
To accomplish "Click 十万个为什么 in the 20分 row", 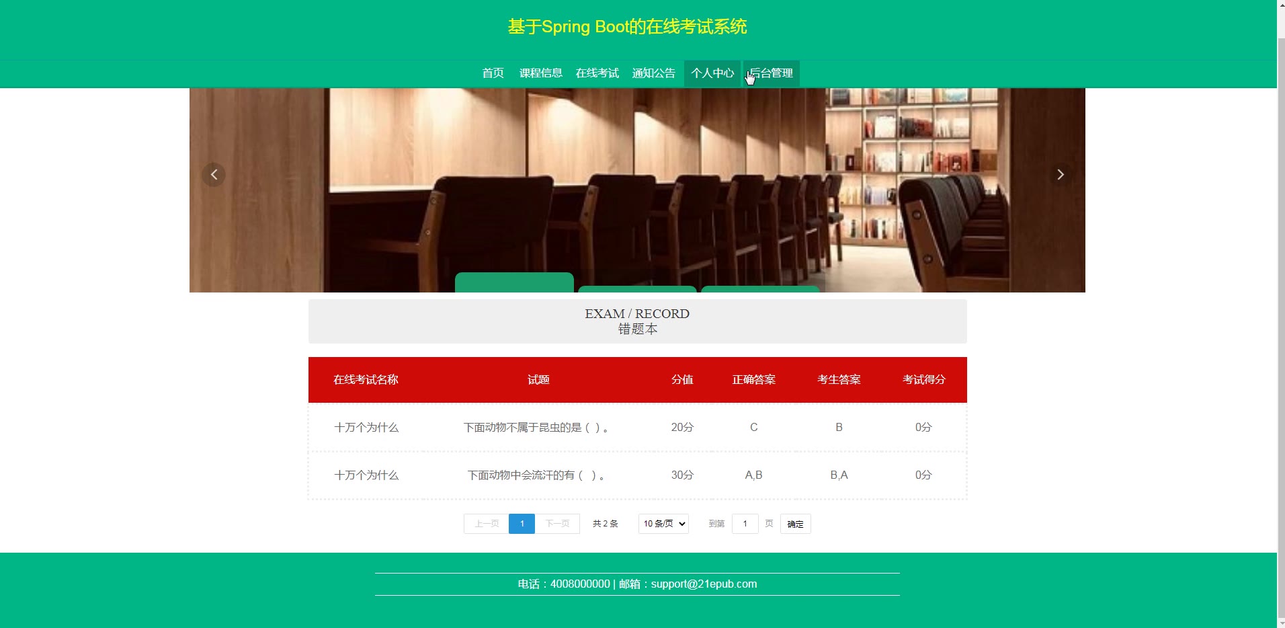I will [366, 428].
